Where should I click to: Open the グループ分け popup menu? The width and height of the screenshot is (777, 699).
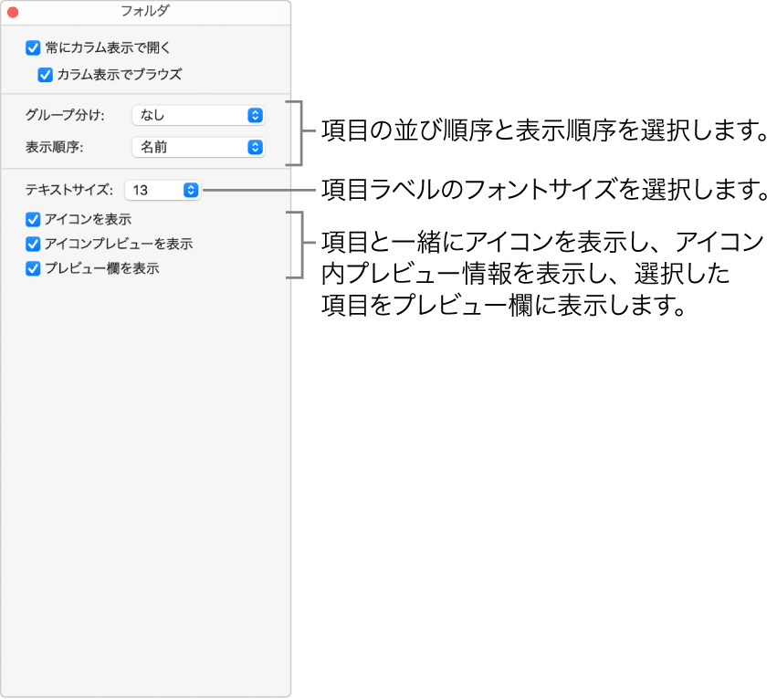pos(198,115)
